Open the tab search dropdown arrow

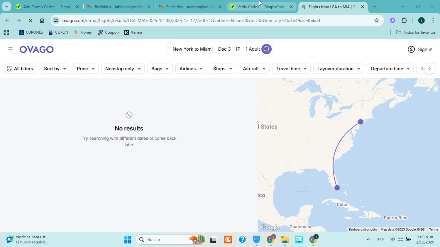6,6
